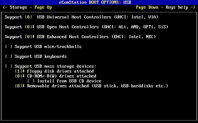
Task: Select the EHCI controller count value
Action: 28,37
